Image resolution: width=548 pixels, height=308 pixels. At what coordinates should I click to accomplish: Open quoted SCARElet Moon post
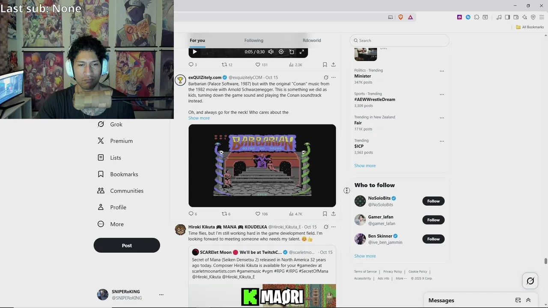tap(262, 276)
